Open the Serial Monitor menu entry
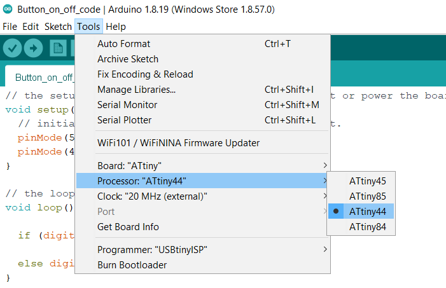The width and height of the screenshot is (446, 288). tap(203, 105)
